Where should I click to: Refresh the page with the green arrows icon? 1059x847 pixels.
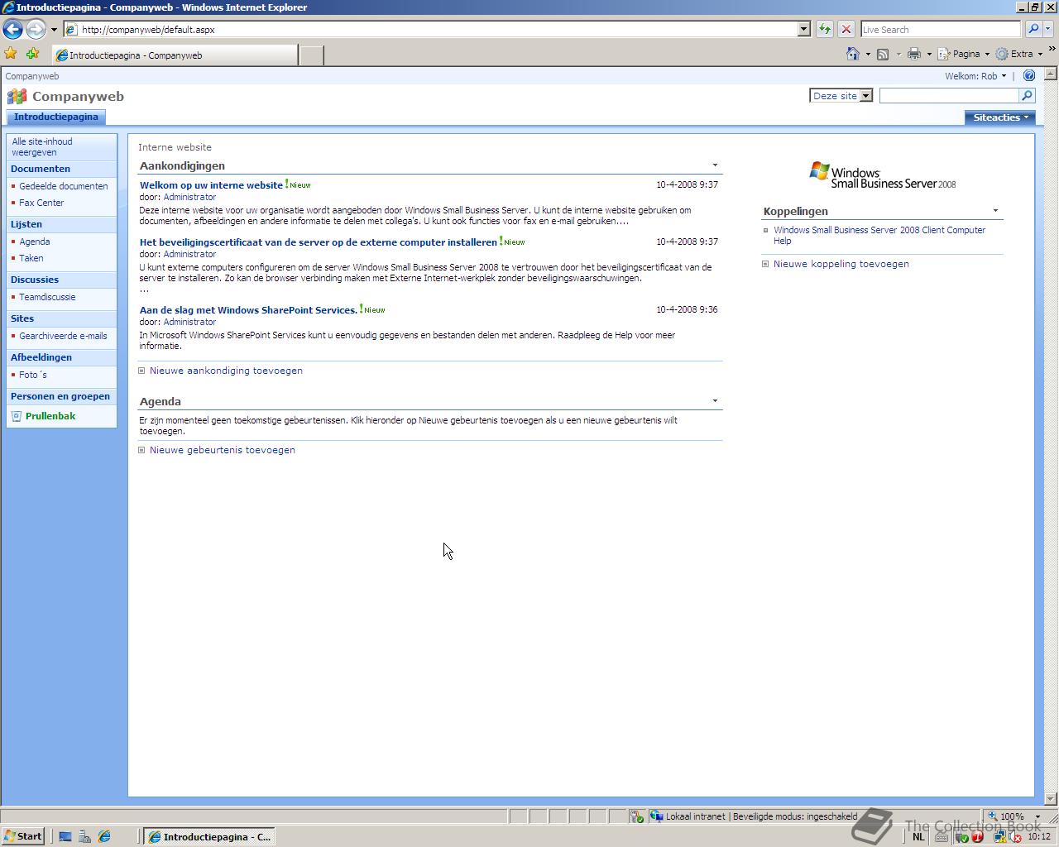tap(825, 29)
